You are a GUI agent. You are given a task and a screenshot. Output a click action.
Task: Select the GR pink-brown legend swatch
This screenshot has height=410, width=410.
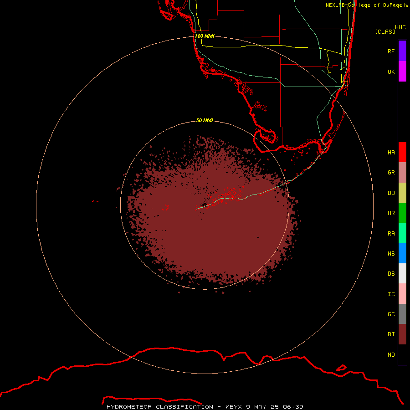[x=402, y=173]
